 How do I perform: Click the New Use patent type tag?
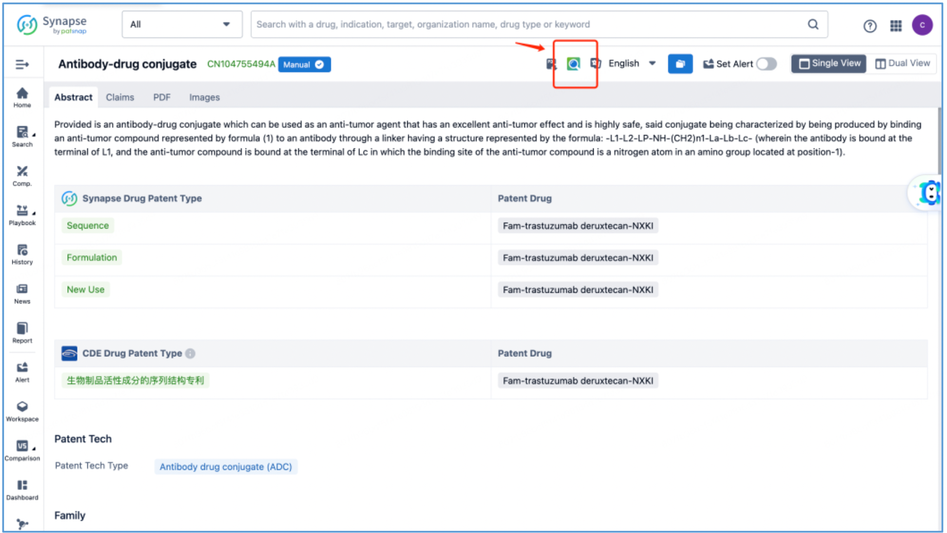coord(85,290)
